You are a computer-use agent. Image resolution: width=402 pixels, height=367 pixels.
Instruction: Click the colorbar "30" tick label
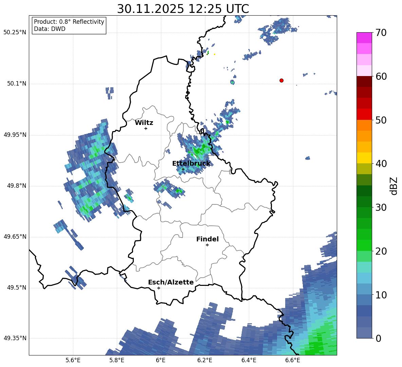381,207
